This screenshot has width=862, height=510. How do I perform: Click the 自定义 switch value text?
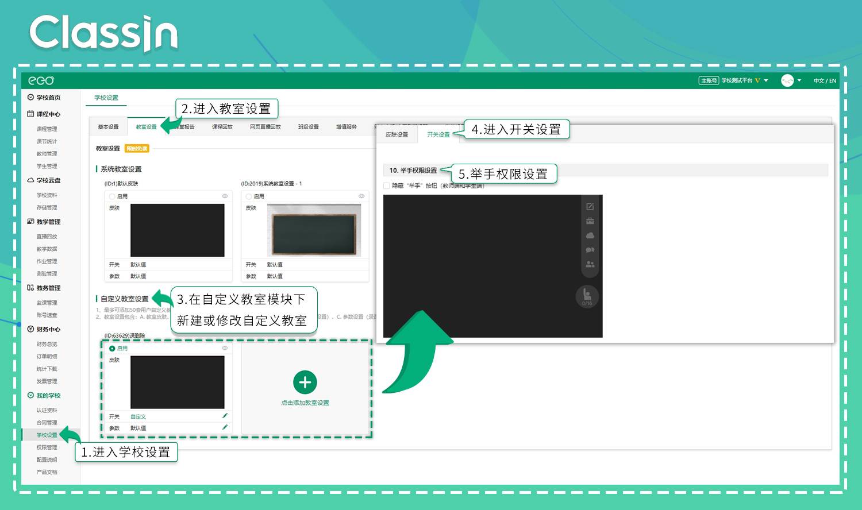pyautogui.click(x=138, y=416)
